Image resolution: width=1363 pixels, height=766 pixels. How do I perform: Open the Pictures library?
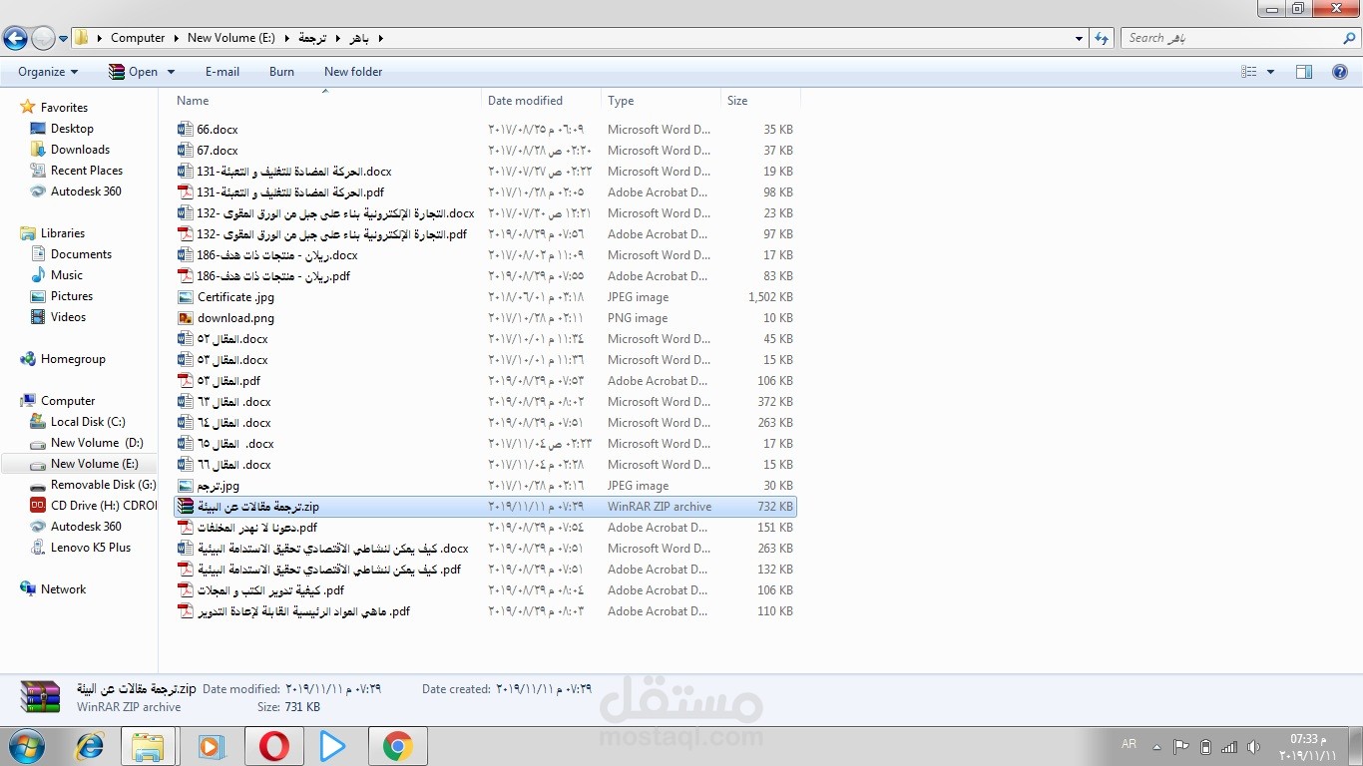click(x=72, y=296)
